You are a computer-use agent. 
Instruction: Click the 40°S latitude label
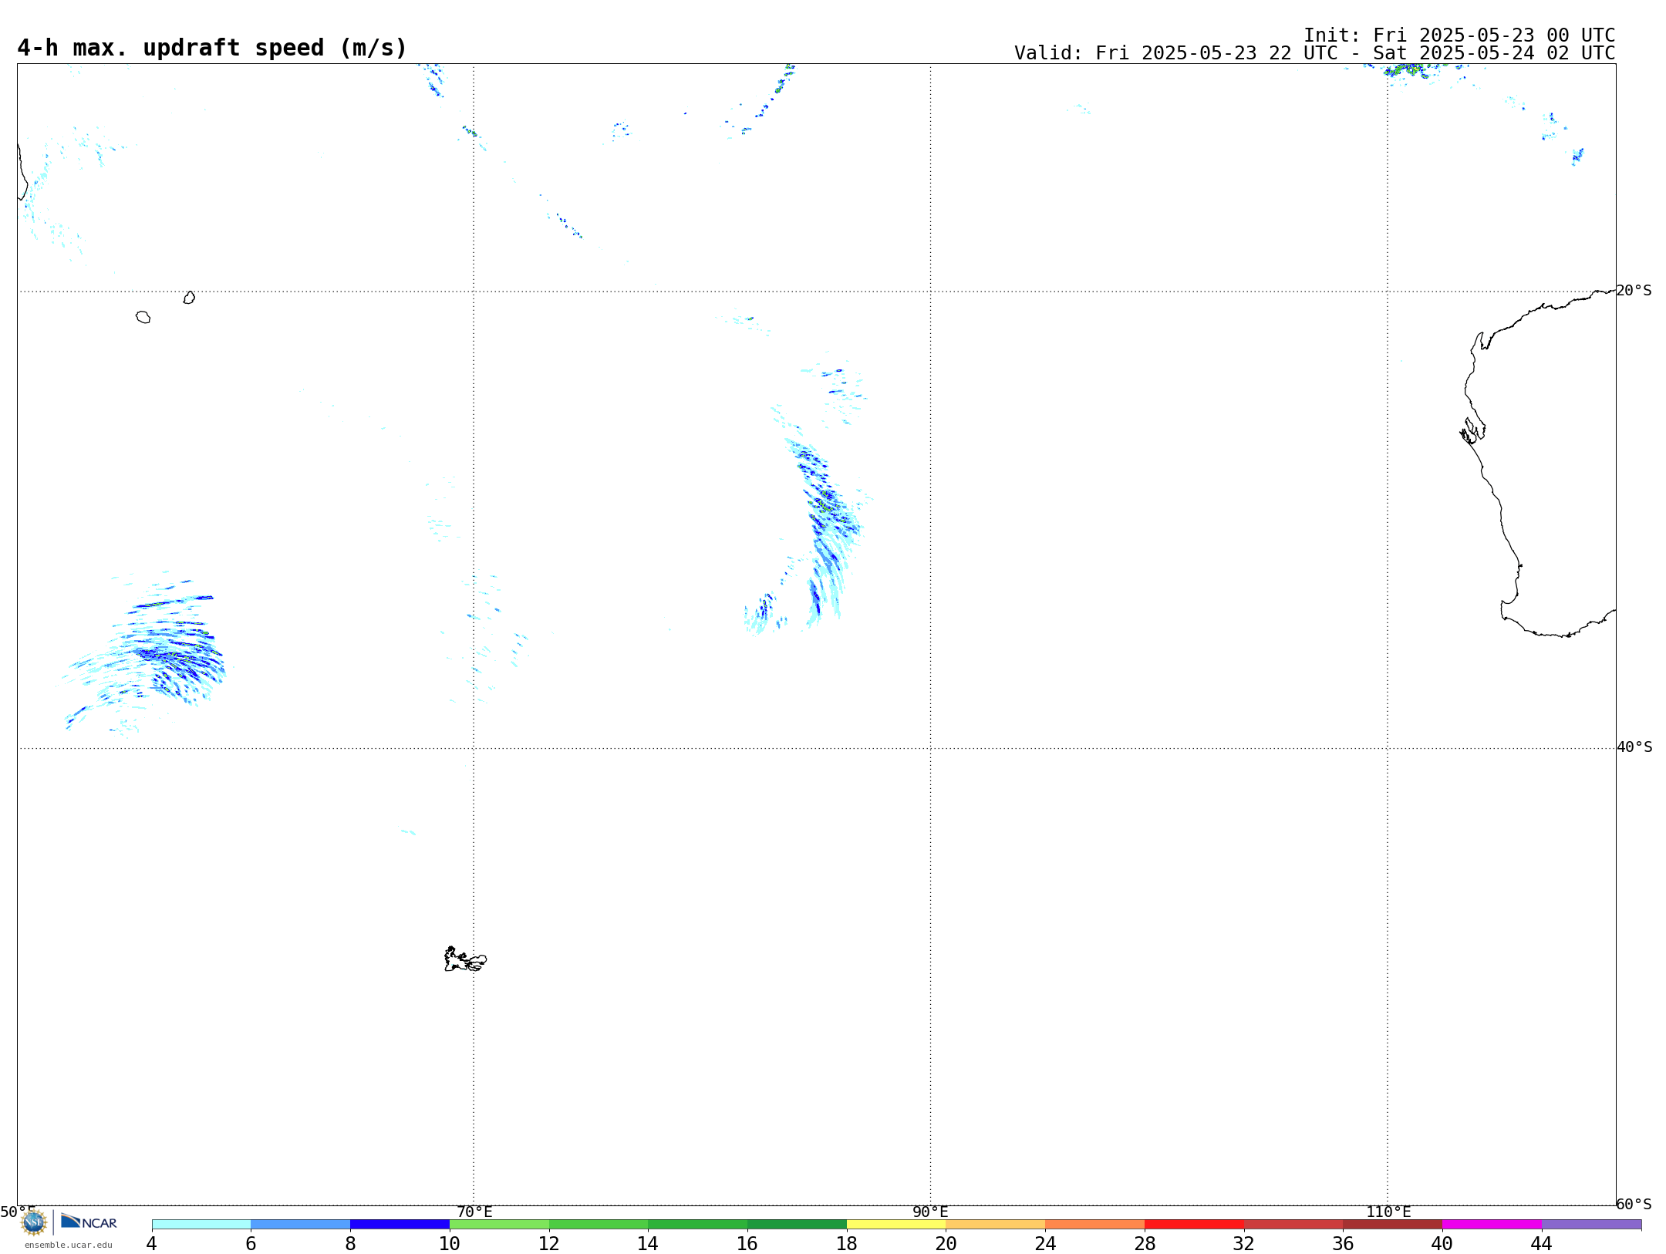coord(1634,747)
